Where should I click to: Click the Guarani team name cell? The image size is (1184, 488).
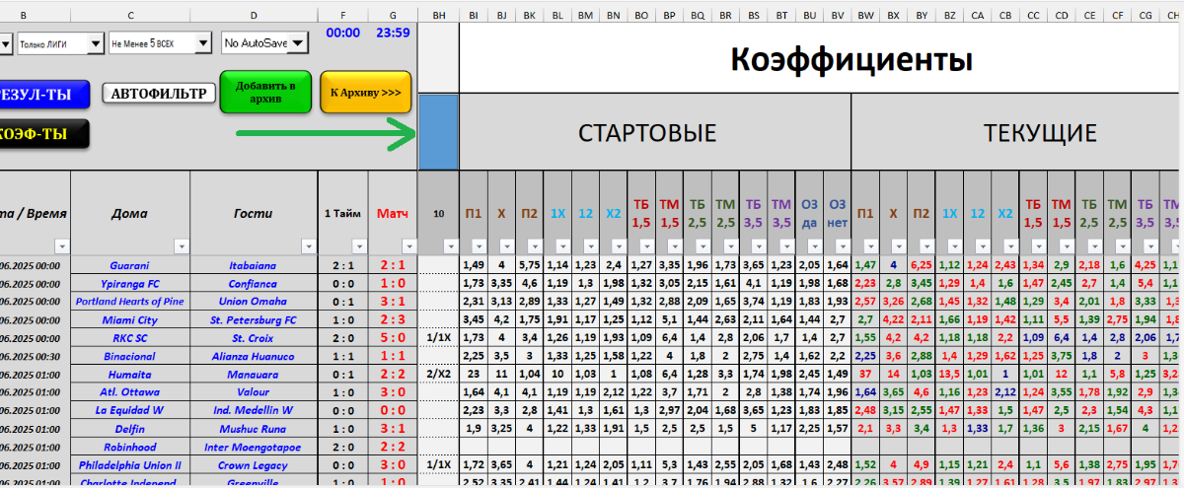pos(130,265)
